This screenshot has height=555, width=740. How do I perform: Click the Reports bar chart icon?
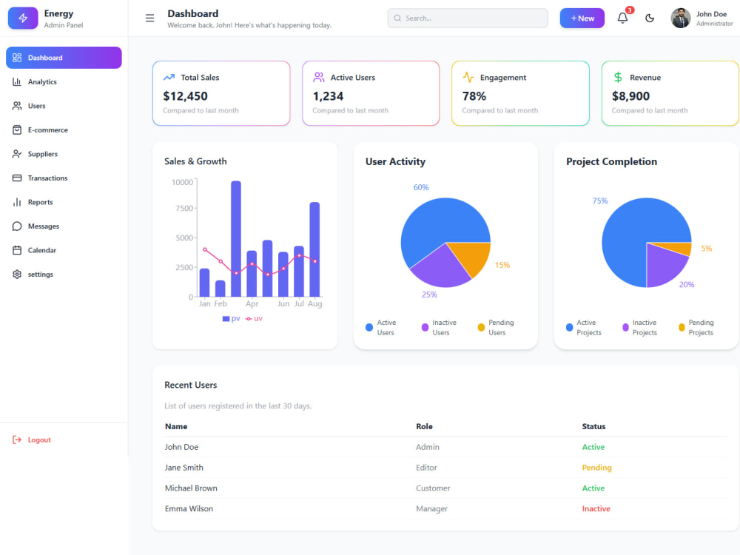[17, 202]
